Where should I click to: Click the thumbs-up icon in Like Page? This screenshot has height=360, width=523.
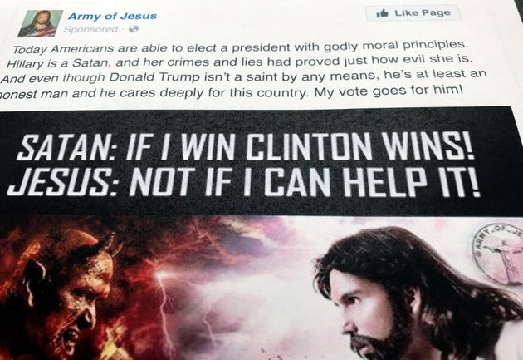[x=382, y=13]
